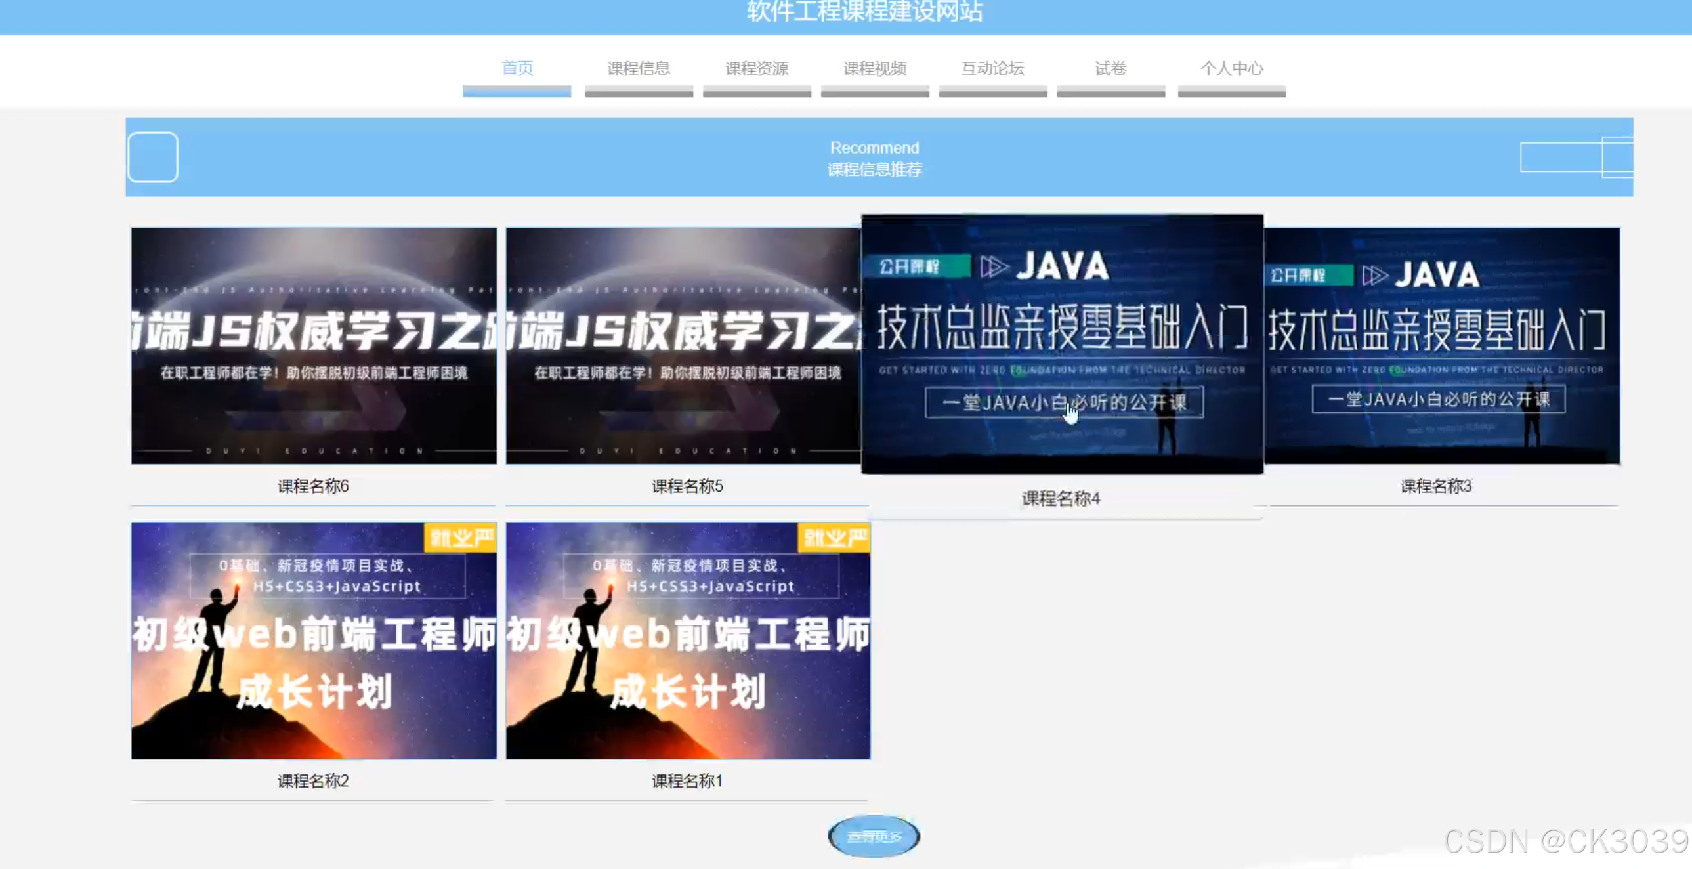Image resolution: width=1692 pixels, height=869 pixels.
Task: Open the 个人中心 tab
Action: point(1231,68)
